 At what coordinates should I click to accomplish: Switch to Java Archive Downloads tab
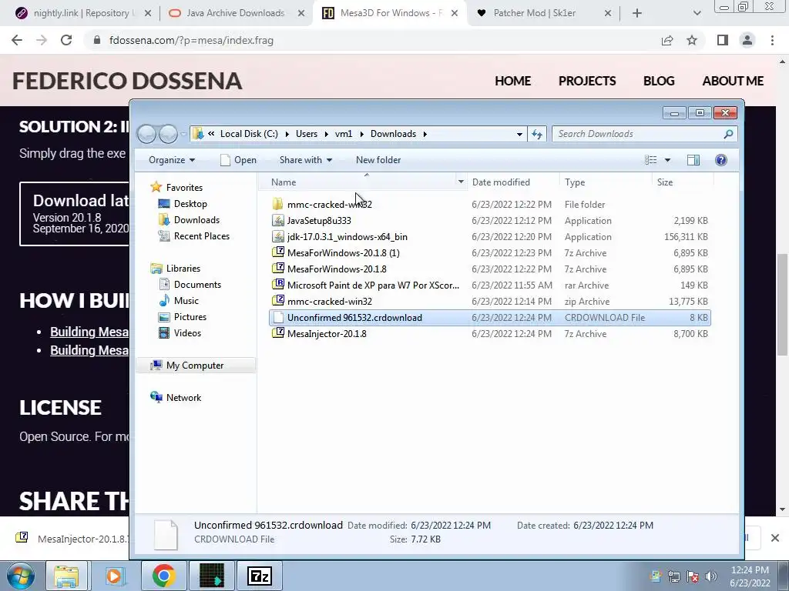coord(236,13)
